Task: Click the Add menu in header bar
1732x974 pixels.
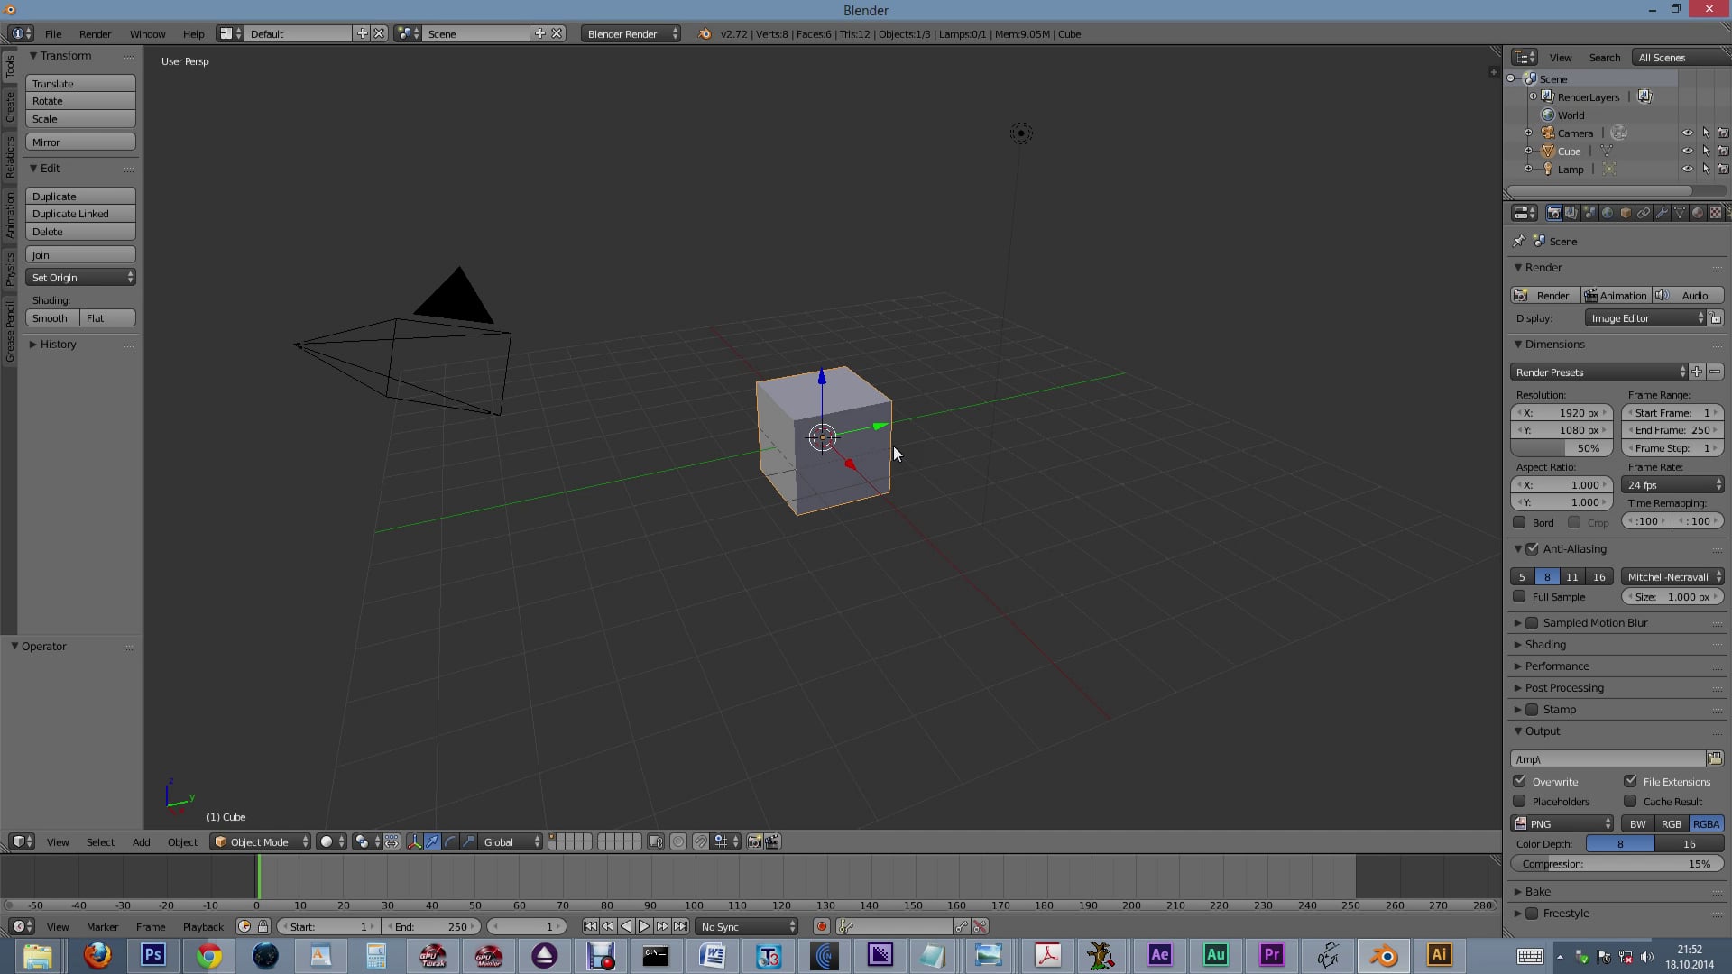Action: coord(141,841)
